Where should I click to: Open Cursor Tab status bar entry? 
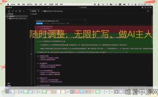point(145,88)
